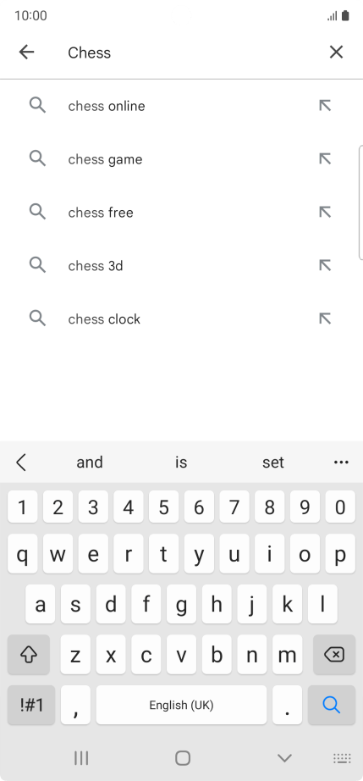This screenshot has width=363, height=781.
Task: Open recent apps from the navigation bar
Action: 81,758
